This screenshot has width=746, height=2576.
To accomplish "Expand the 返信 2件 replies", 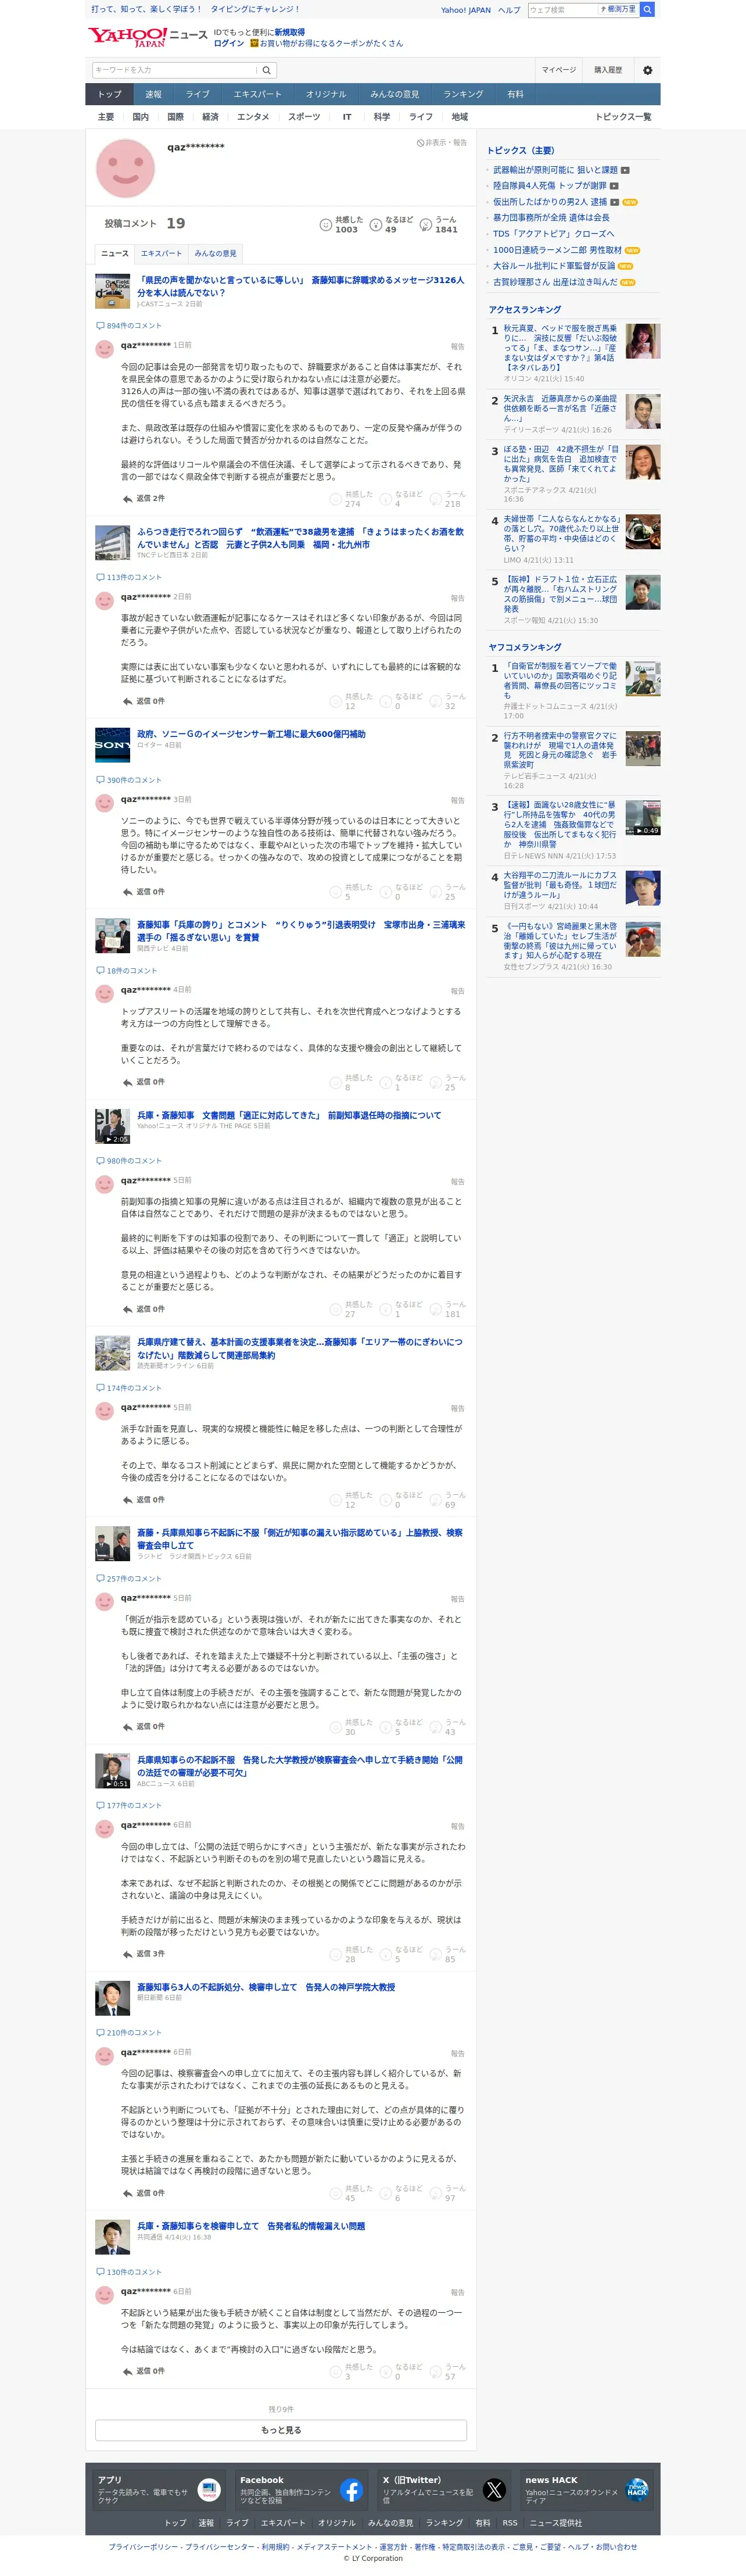I will [x=143, y=498].
